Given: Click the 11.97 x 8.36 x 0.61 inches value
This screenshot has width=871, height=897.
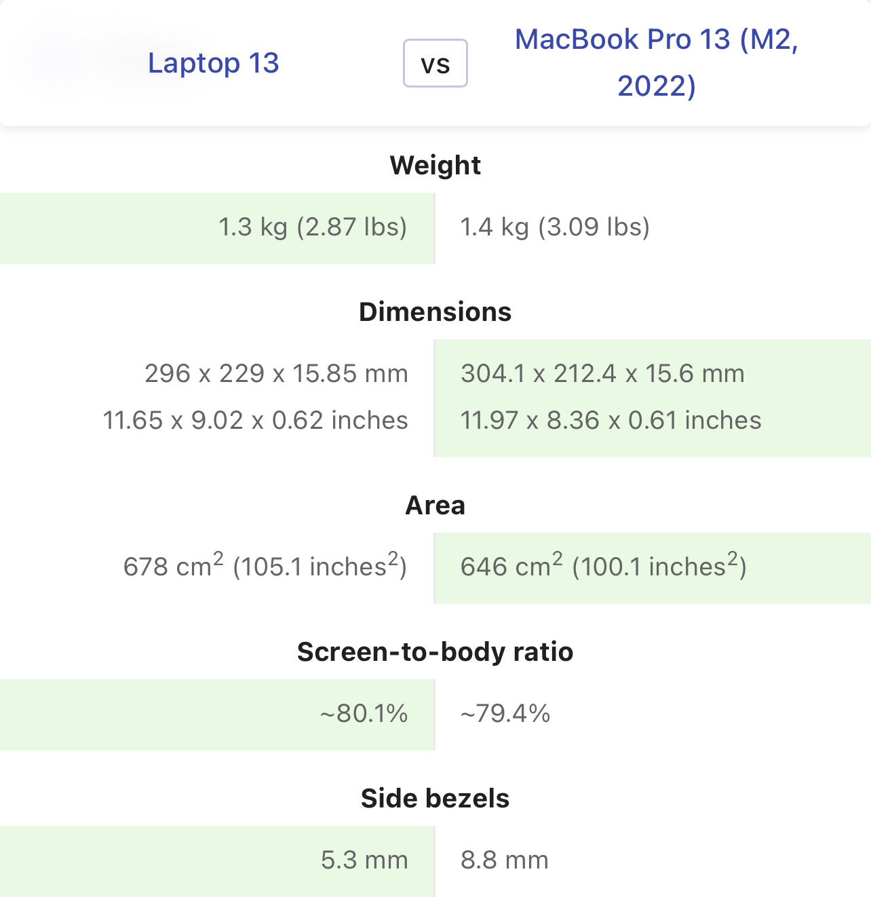Looking at the screenshot, I should pyautogui.click(x=611, y=421).
